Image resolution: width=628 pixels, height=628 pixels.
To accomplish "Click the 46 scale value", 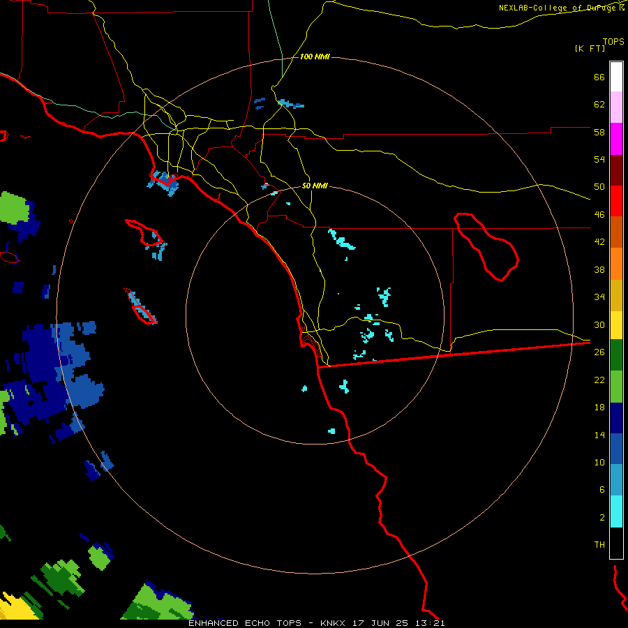I will [599, 215].
